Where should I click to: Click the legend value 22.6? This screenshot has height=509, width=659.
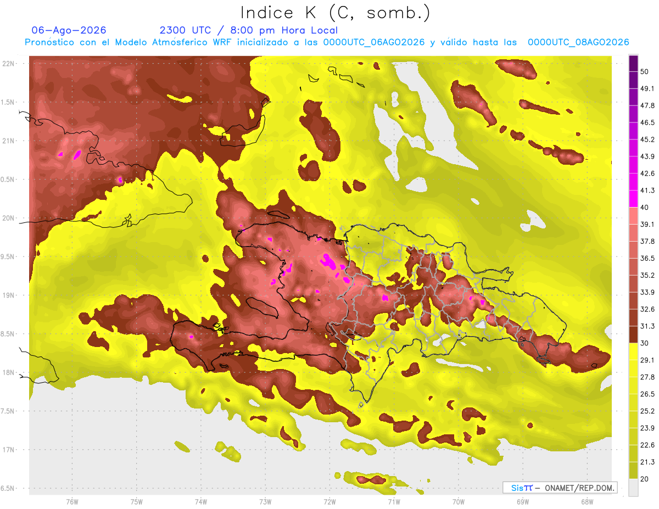click(x=647, y=445)
